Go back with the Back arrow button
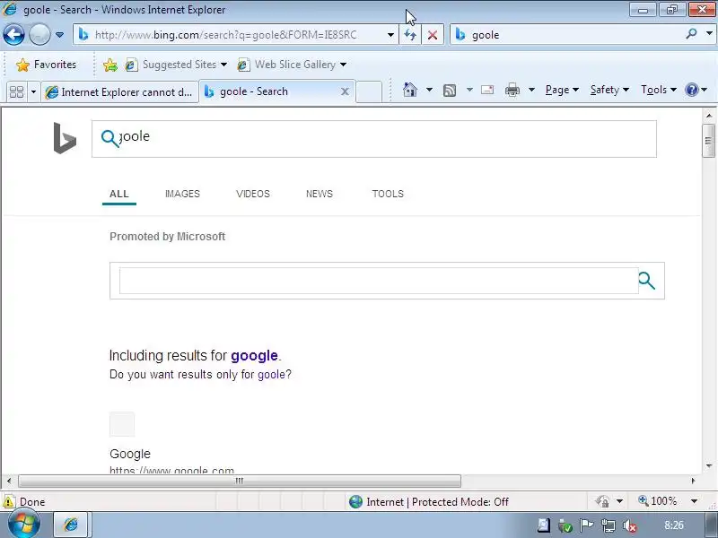718x538 pixels. pyautogui.click(x=13, y=34)
